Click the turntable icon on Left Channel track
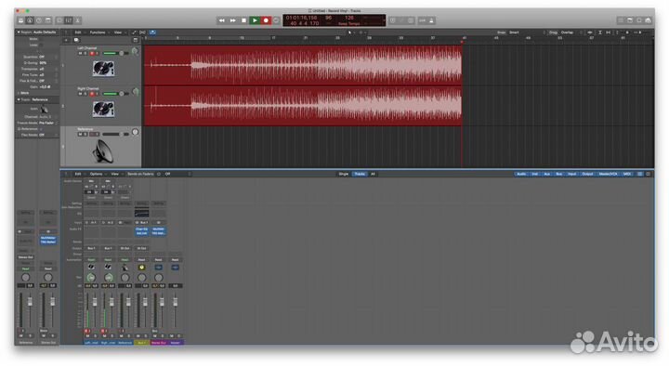The width and height of the screenshot is (669, 366). pos(103,68)
